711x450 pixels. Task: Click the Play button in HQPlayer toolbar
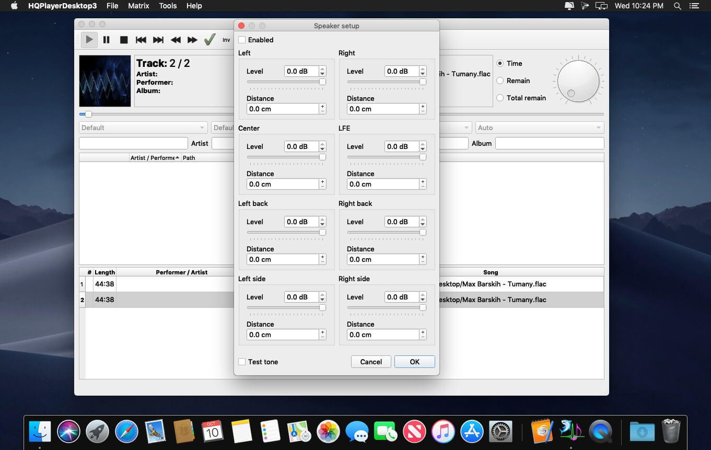[x=89, y=40]
